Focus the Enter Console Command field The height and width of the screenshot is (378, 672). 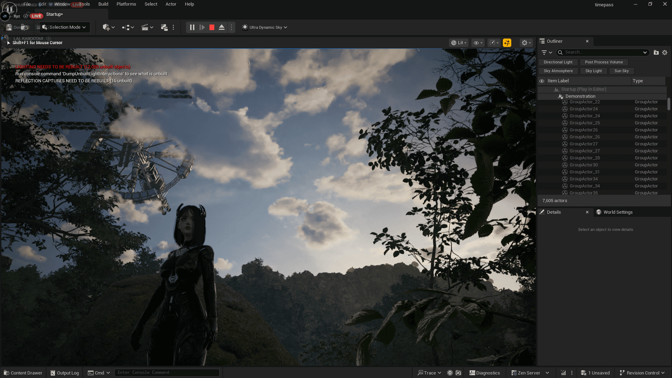point(167,372)
